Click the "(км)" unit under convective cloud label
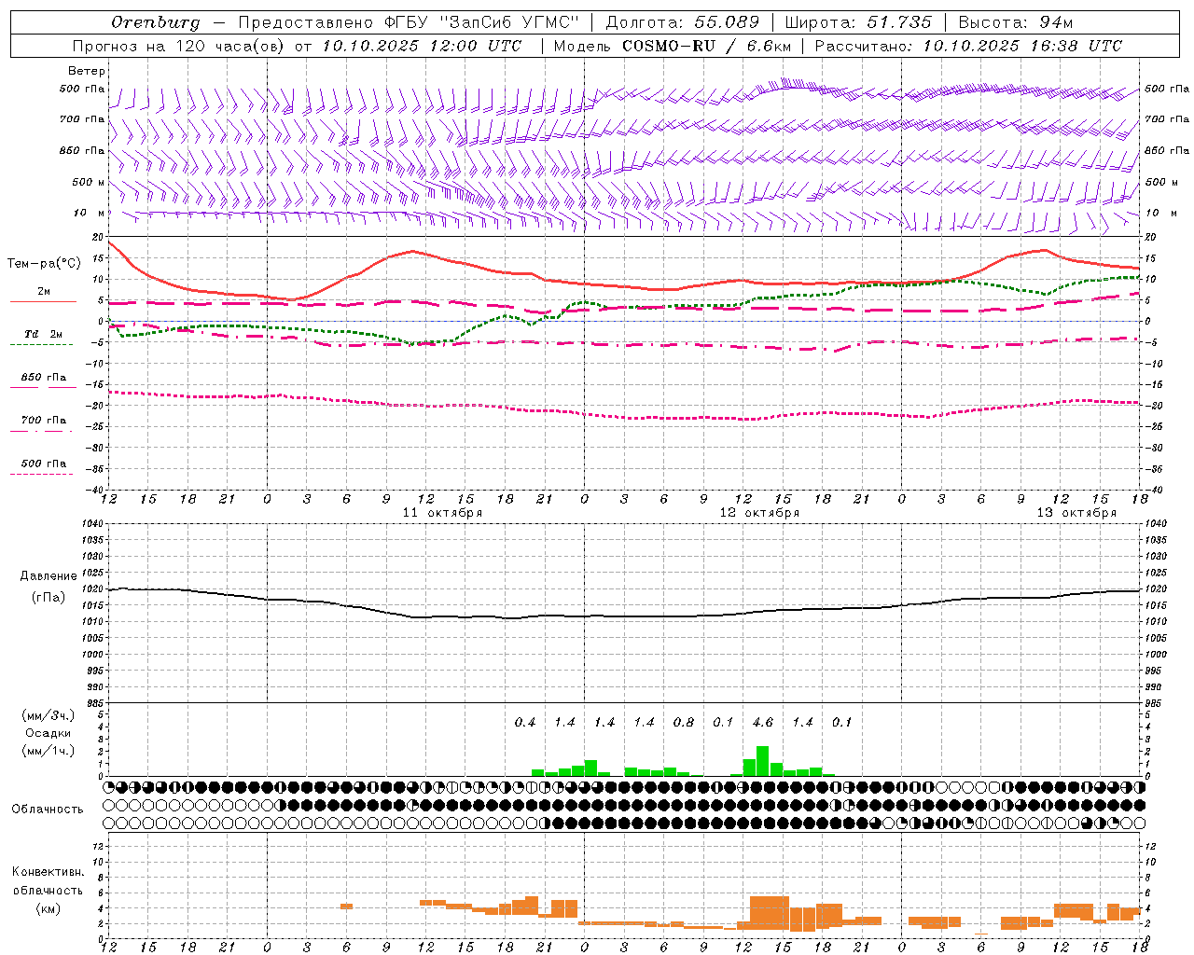This screenshot has width=1194, height=955. [x=49, y=908]
